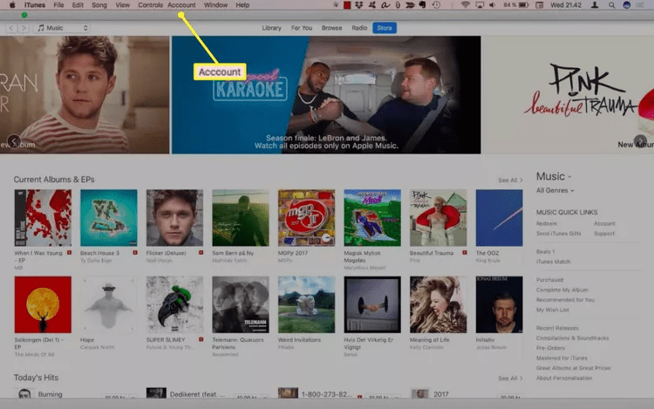This screenshot has height=409, width=654.
Task: Open Time Machine menu bar icon
Action: (436, 5)
